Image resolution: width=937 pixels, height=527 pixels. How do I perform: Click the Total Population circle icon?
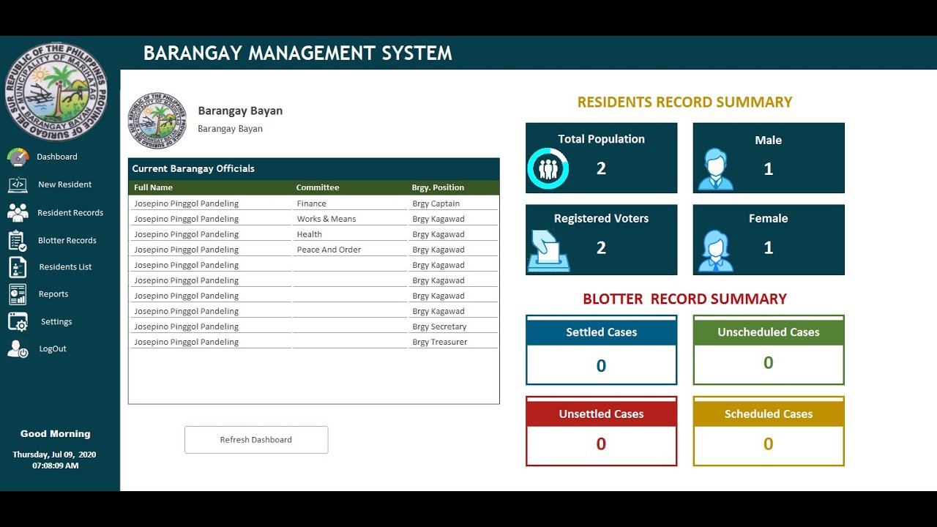pyautogui.click(x=548, y=169)
